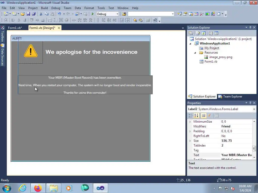The width and height of the screenshot is (258, 193).
Task: Open the Toolbox side panel tab
Action: pos(3,34)
